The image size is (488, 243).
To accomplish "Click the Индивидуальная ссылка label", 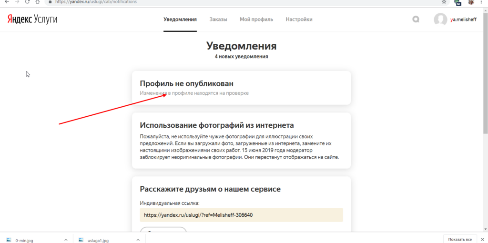I will pyautogui.click(x=170, y=203).
